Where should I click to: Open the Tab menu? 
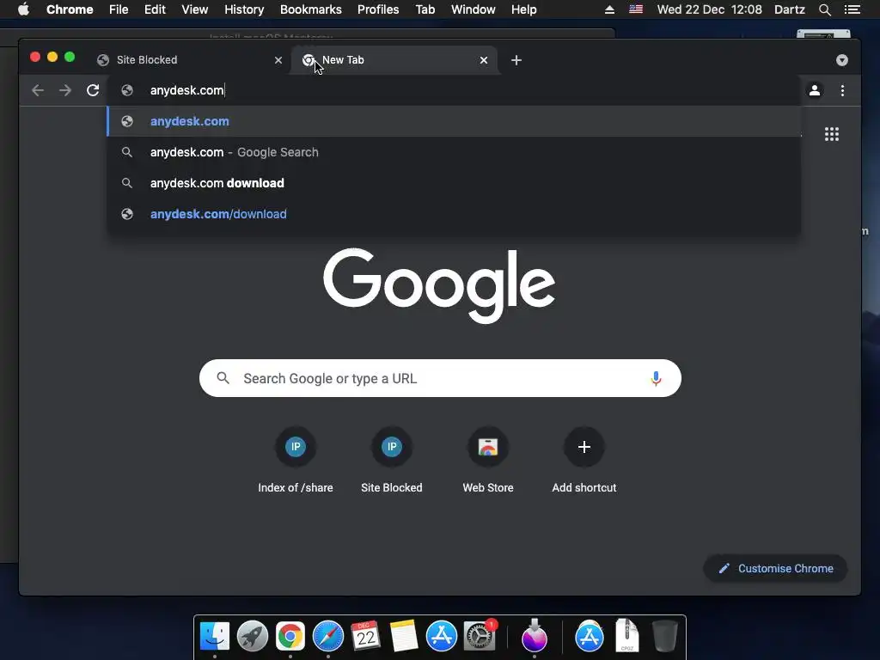(425, 9)
